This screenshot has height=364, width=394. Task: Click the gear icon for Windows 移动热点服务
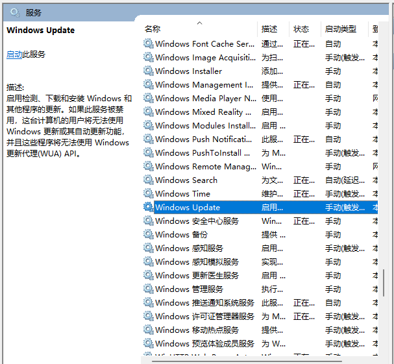[x=148, y=330]
